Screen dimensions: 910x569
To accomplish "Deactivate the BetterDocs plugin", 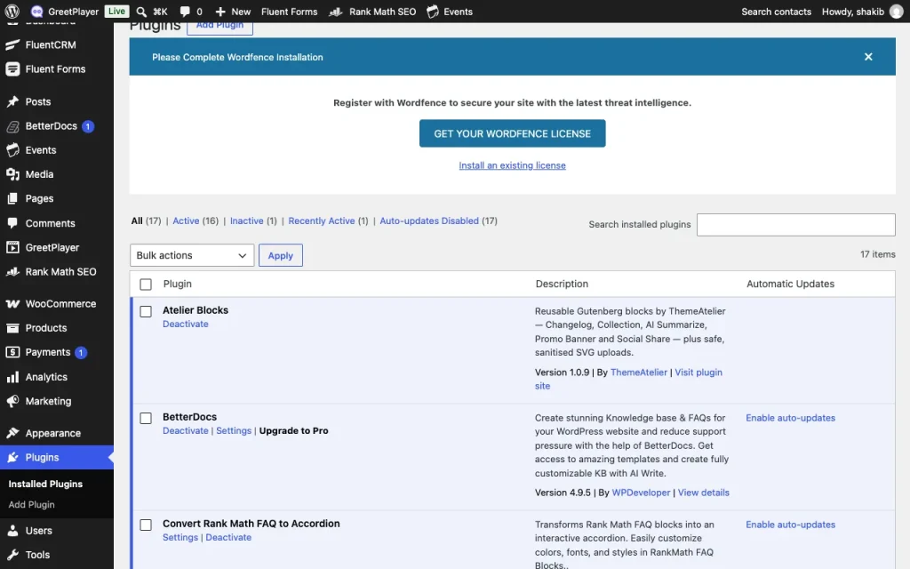I will tap(185, 431).
